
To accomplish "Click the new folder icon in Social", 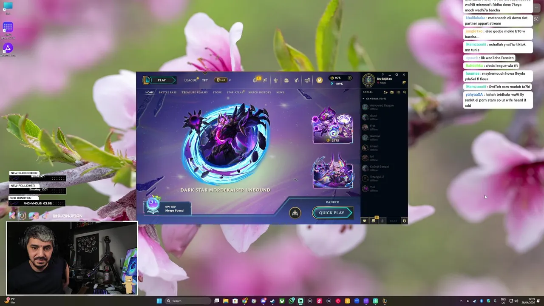I will pos(392,92).
